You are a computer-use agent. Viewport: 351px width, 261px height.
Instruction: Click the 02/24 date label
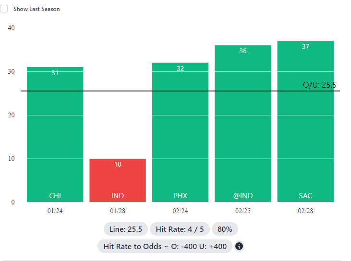pyautogui.click(x=180, y=211)
